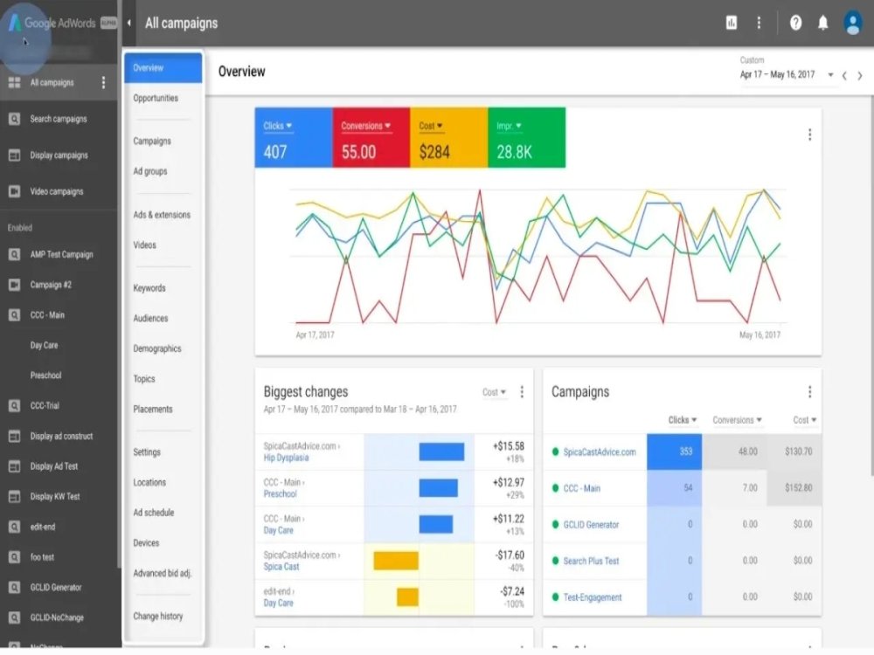Screen dimensions: 874x655
Task: Click yellow bar for Spica Cast change
Action: (x=396, y=561)
